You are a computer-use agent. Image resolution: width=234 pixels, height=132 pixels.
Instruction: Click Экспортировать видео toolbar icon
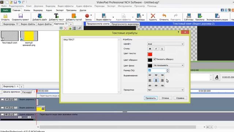click(217, 16)
